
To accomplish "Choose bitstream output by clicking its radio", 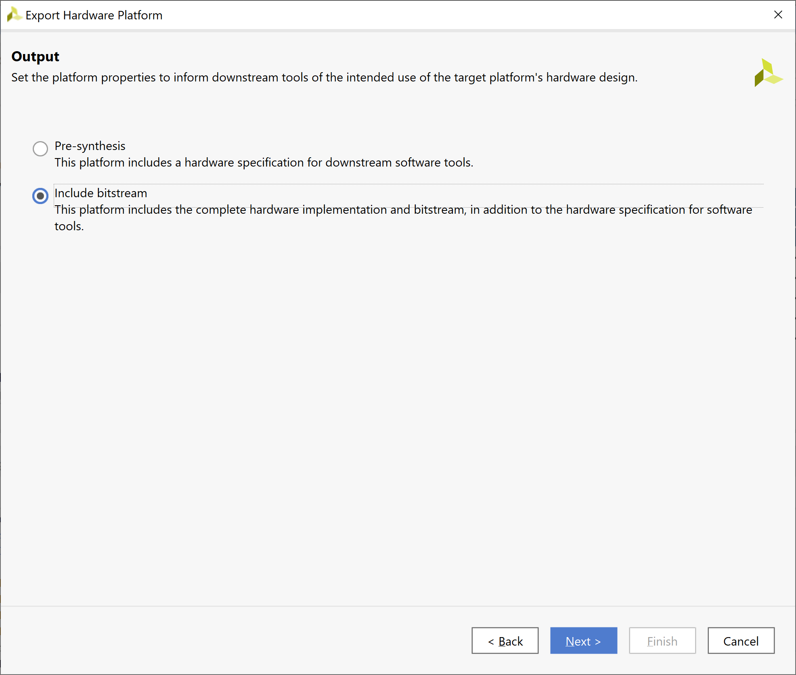I will coord(40,196).
